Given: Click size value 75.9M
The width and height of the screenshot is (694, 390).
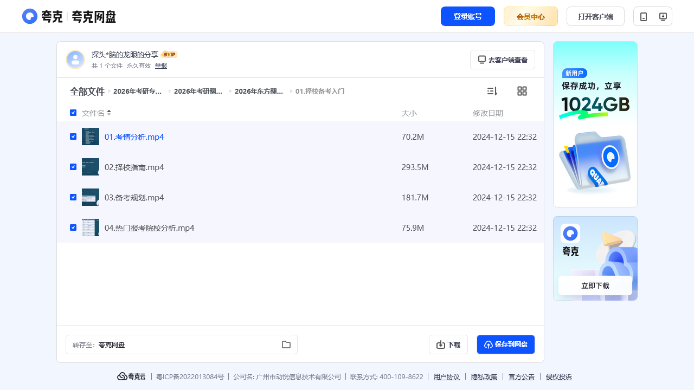Looking at the screenshot, I should click(x=413, y=228).
